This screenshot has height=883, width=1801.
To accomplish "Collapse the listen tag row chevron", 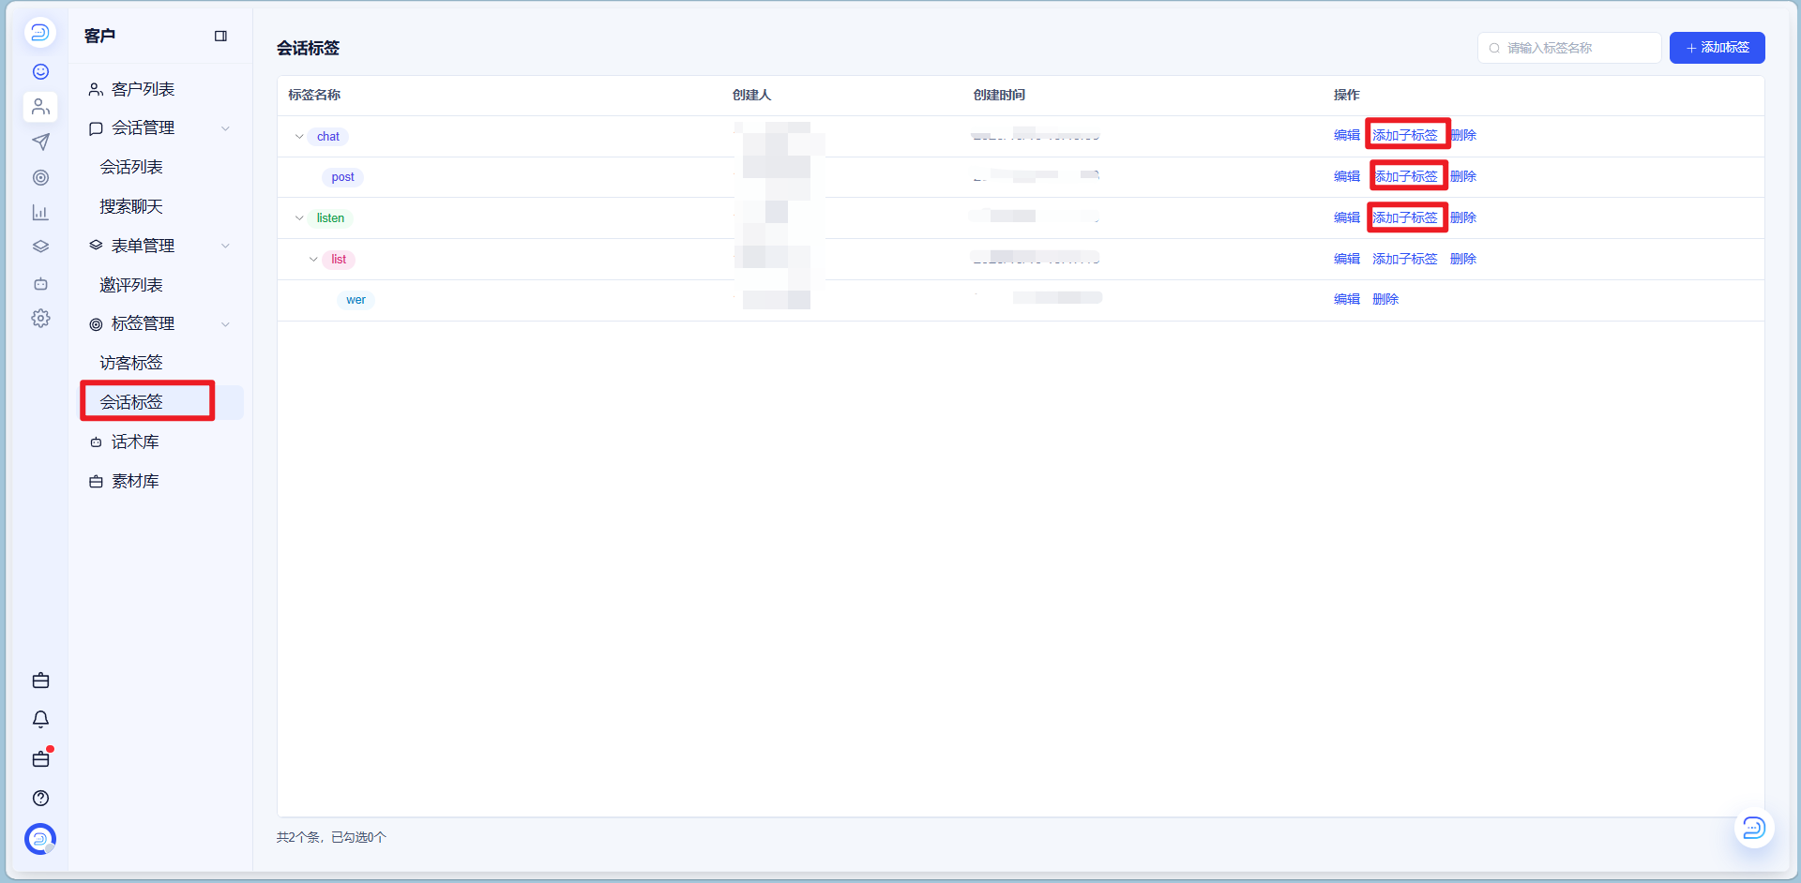I will (299, 218).
